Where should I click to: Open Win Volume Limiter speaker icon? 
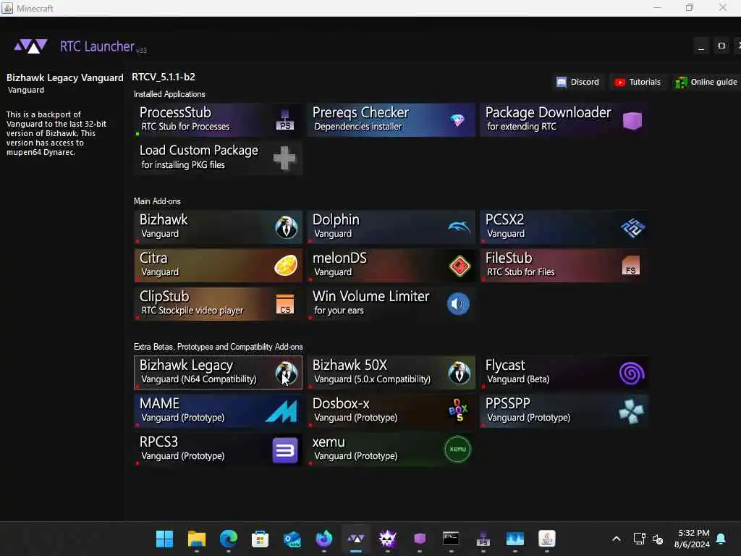[458, 303]
